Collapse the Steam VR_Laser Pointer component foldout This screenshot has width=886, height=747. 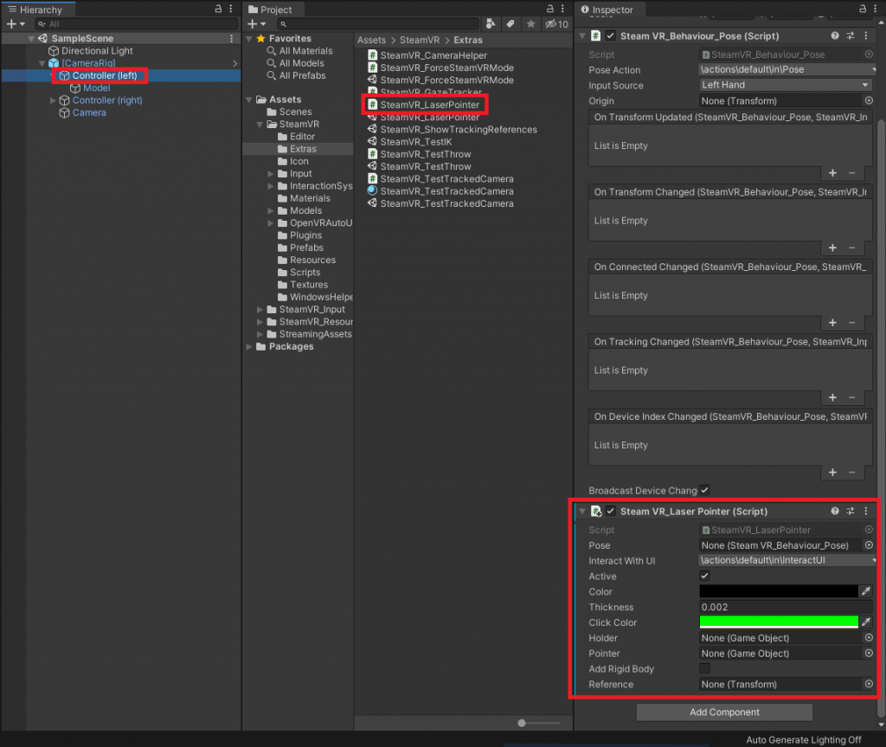582,512
